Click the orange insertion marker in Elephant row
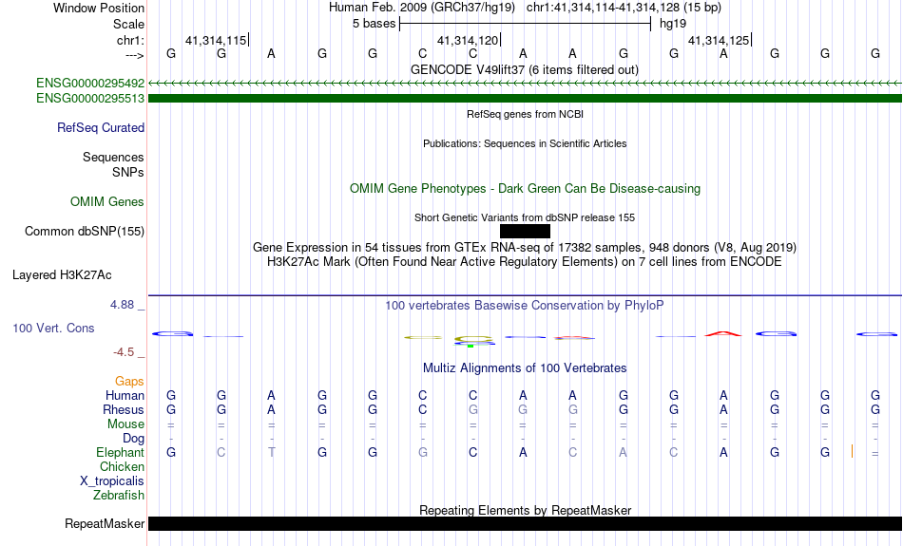 [852, 451]
